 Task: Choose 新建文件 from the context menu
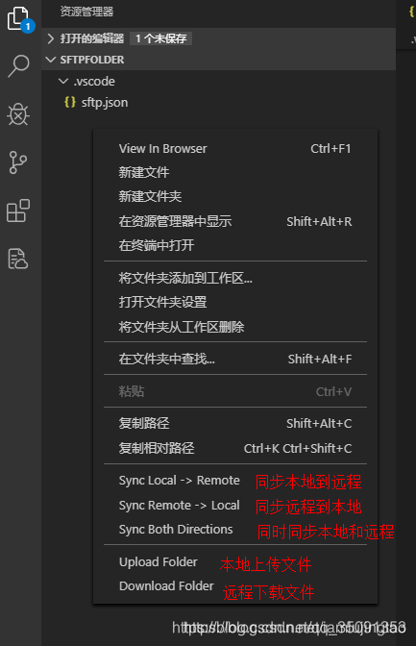point(235,172)
